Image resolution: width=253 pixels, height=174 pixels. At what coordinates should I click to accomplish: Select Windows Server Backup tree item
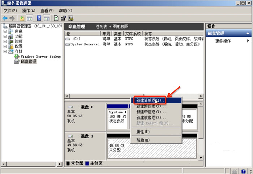click(40, 57)
